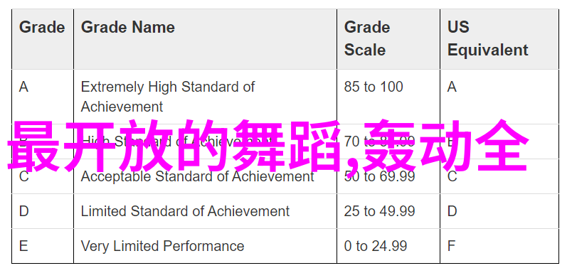Select grade E cell

[x=42, y=246]
